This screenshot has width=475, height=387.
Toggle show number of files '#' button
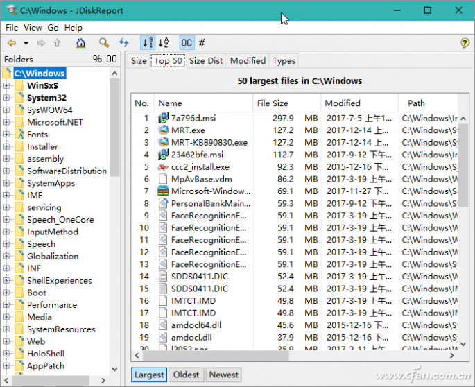202,43
